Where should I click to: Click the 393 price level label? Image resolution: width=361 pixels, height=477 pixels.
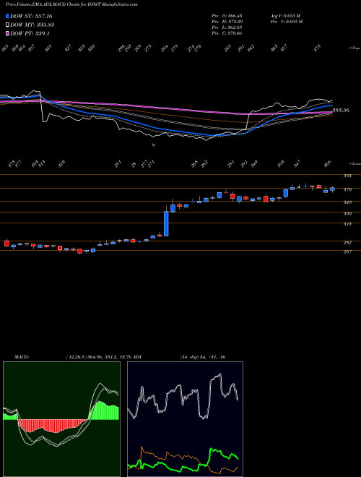[347, 176]
